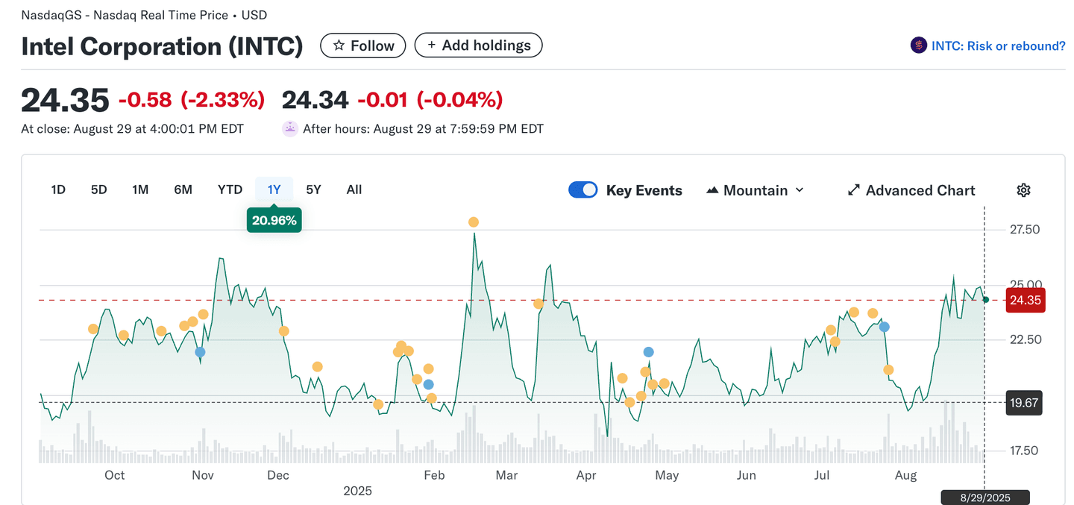This screenshot has width=1074, height=505.
Task: Click the plus icon in Add holdings
Action: coord(431,46)
